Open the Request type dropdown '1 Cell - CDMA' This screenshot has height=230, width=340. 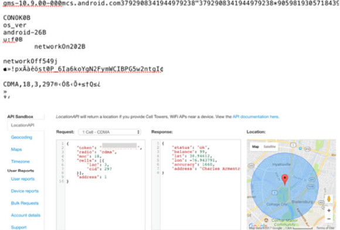(x=110, y=132)
